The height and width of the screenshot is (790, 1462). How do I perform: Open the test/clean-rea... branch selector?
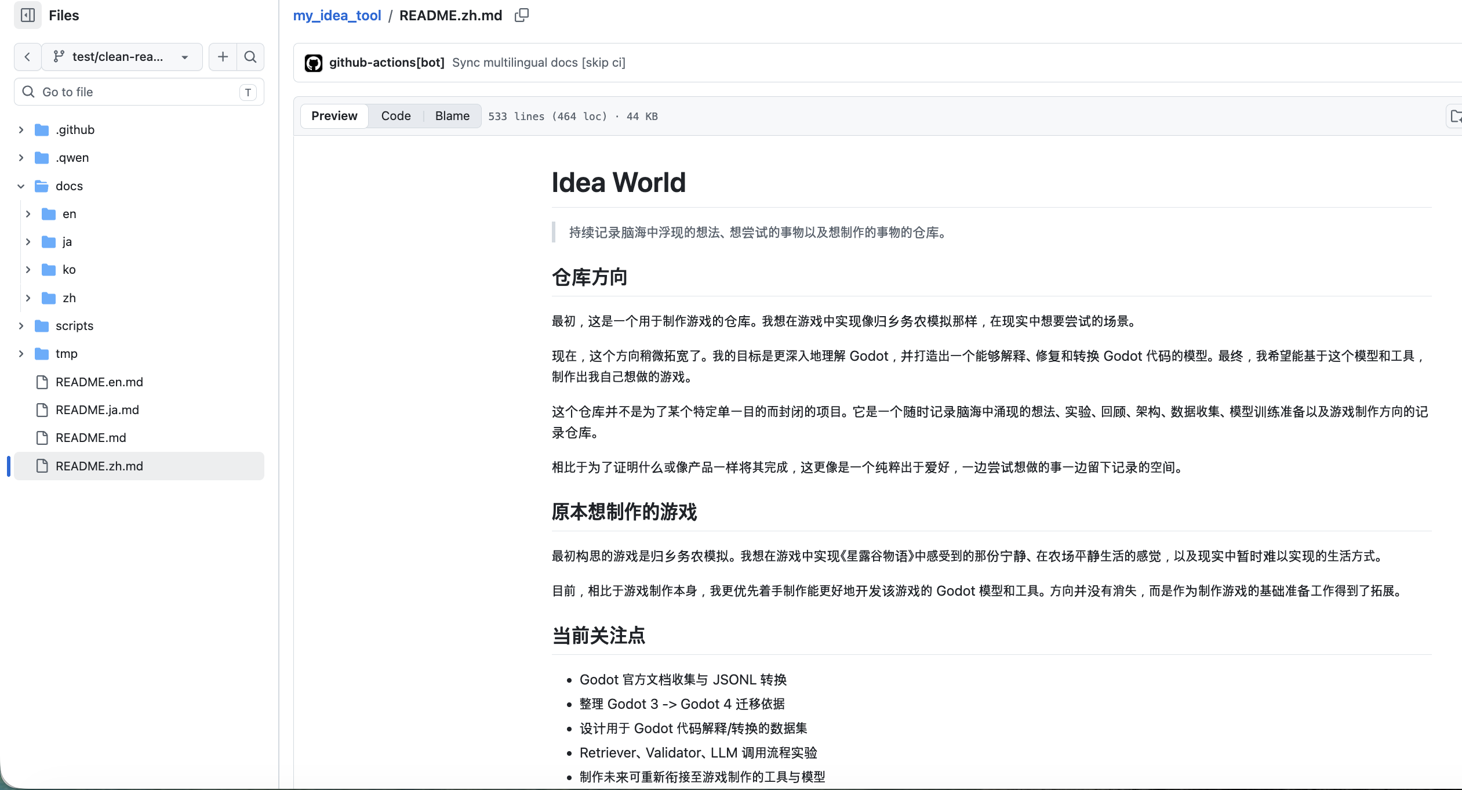coord(122,57)
